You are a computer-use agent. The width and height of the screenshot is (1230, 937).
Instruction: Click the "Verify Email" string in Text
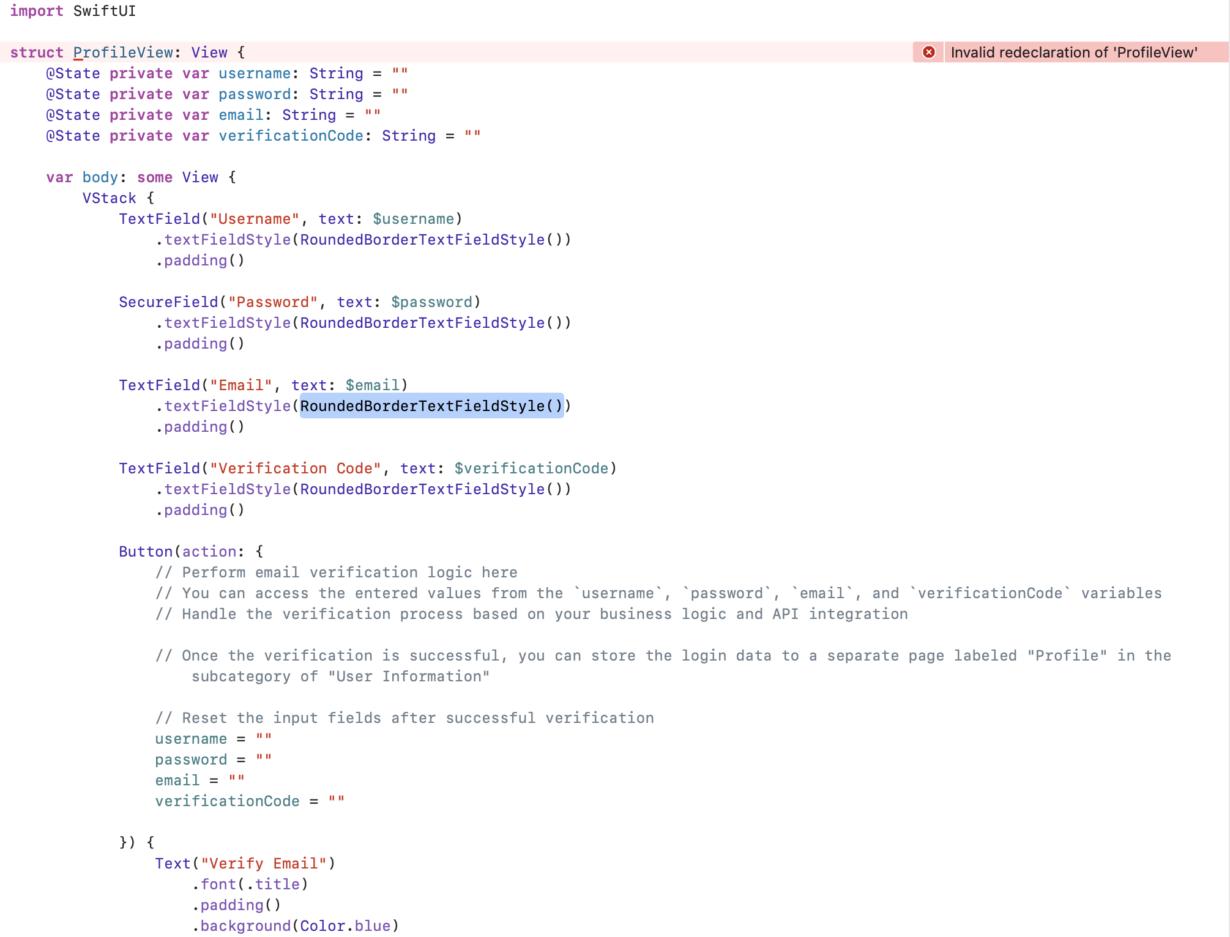pyautogui.click(x=263, y=864)
